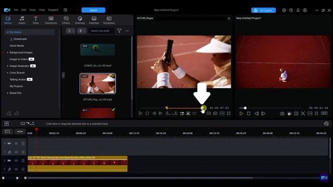Open Talking Avatar AI
Viewport: 333px width, 187px height.
[21, 79]
